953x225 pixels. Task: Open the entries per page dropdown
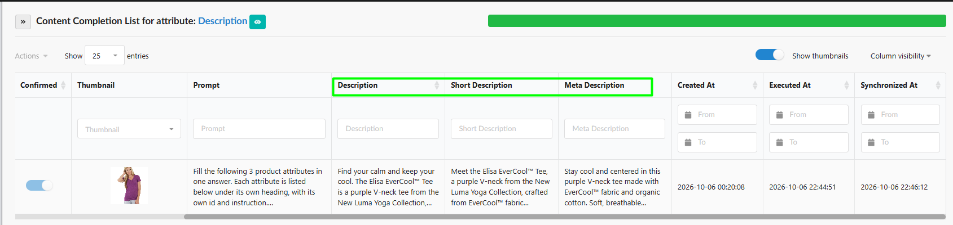[104, 56]
